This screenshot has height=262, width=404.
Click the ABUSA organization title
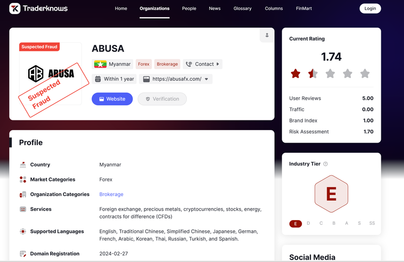108,48
